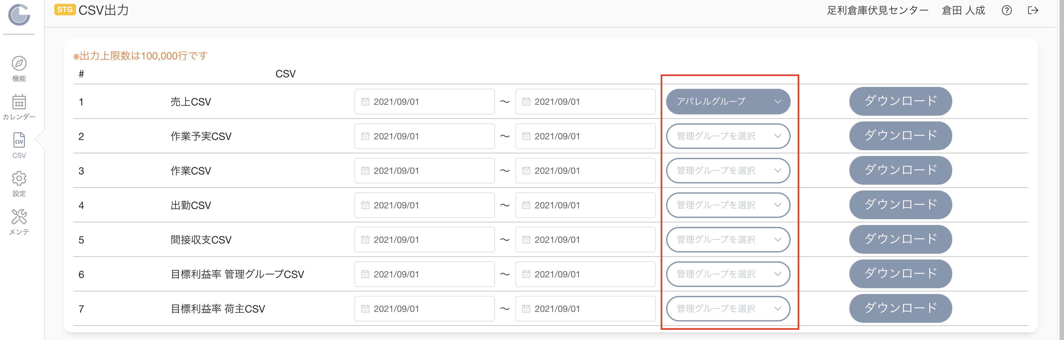
Task: Open 管理グループを選択 dropdown for 作業予実CSV
Action: pos(728,136)
